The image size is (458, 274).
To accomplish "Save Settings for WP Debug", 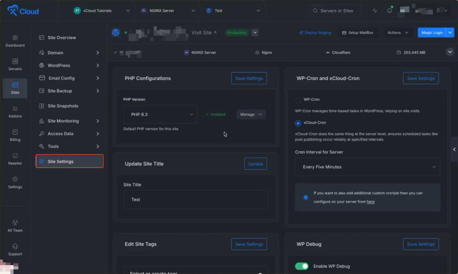I will (420, 244).
